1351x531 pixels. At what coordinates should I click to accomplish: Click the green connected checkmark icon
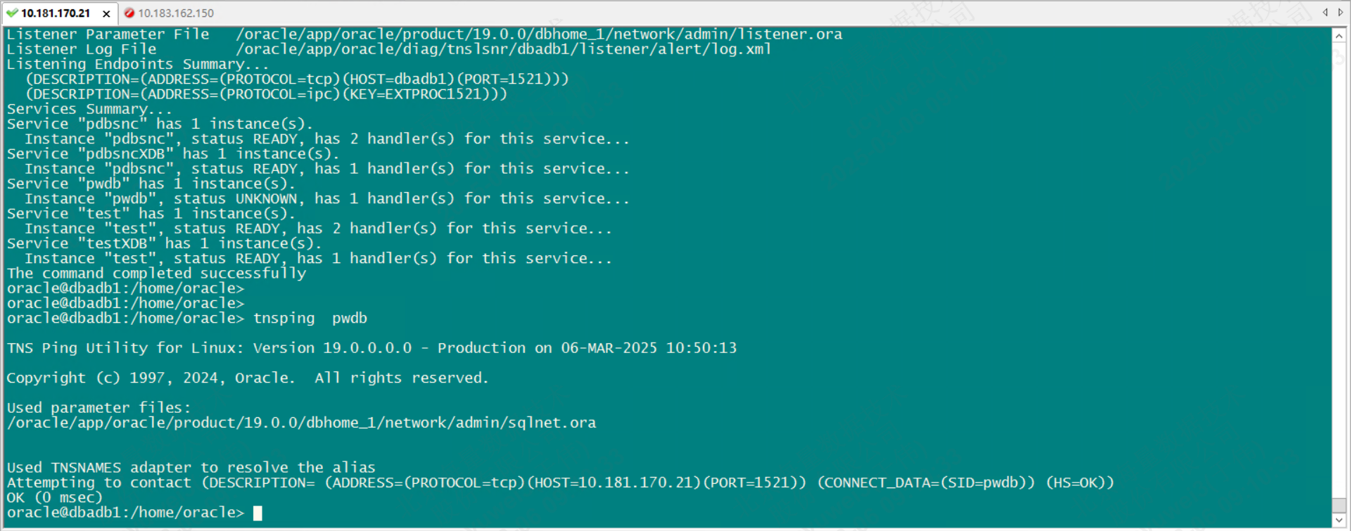11,13
